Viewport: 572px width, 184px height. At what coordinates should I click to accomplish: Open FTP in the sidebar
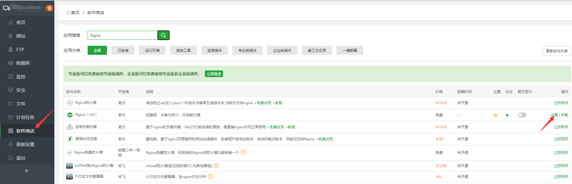point(27,49)
